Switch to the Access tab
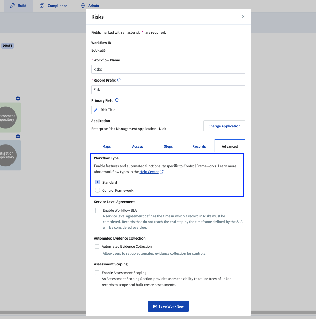316x319 pixels. point(137,146)
